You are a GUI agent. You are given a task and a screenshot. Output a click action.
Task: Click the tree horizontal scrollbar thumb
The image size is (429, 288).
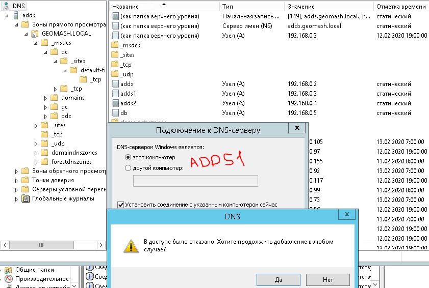point(41,245)
